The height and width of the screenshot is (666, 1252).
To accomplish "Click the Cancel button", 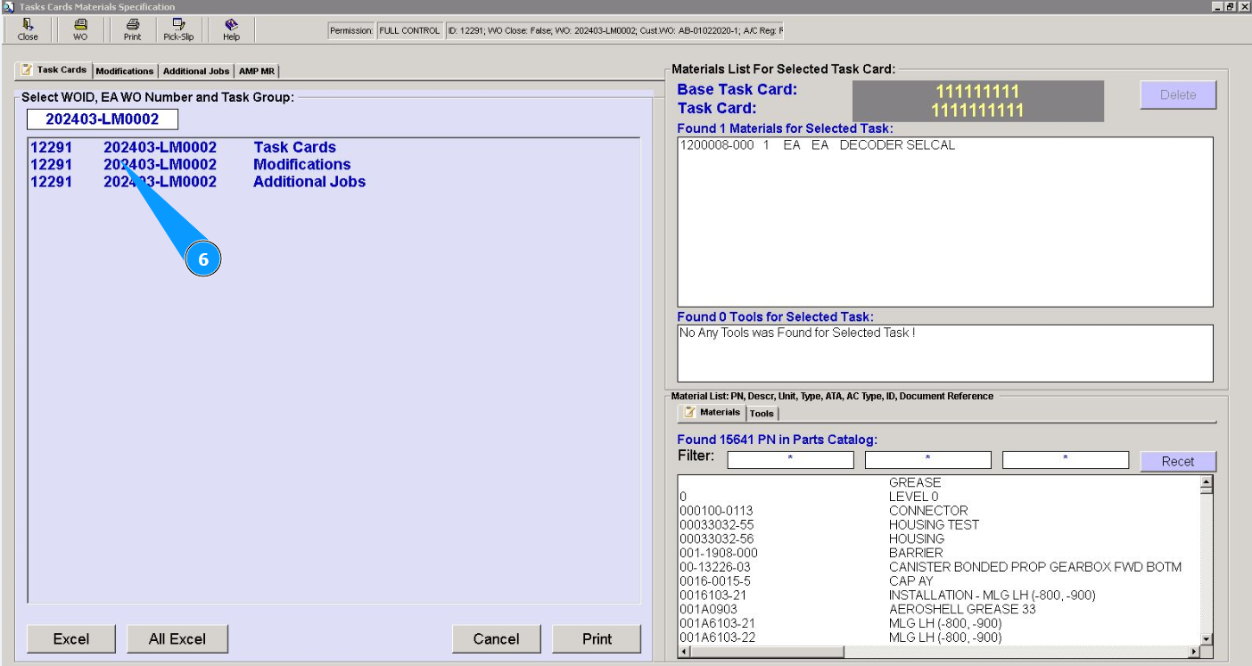I will [x=496, y=638].
